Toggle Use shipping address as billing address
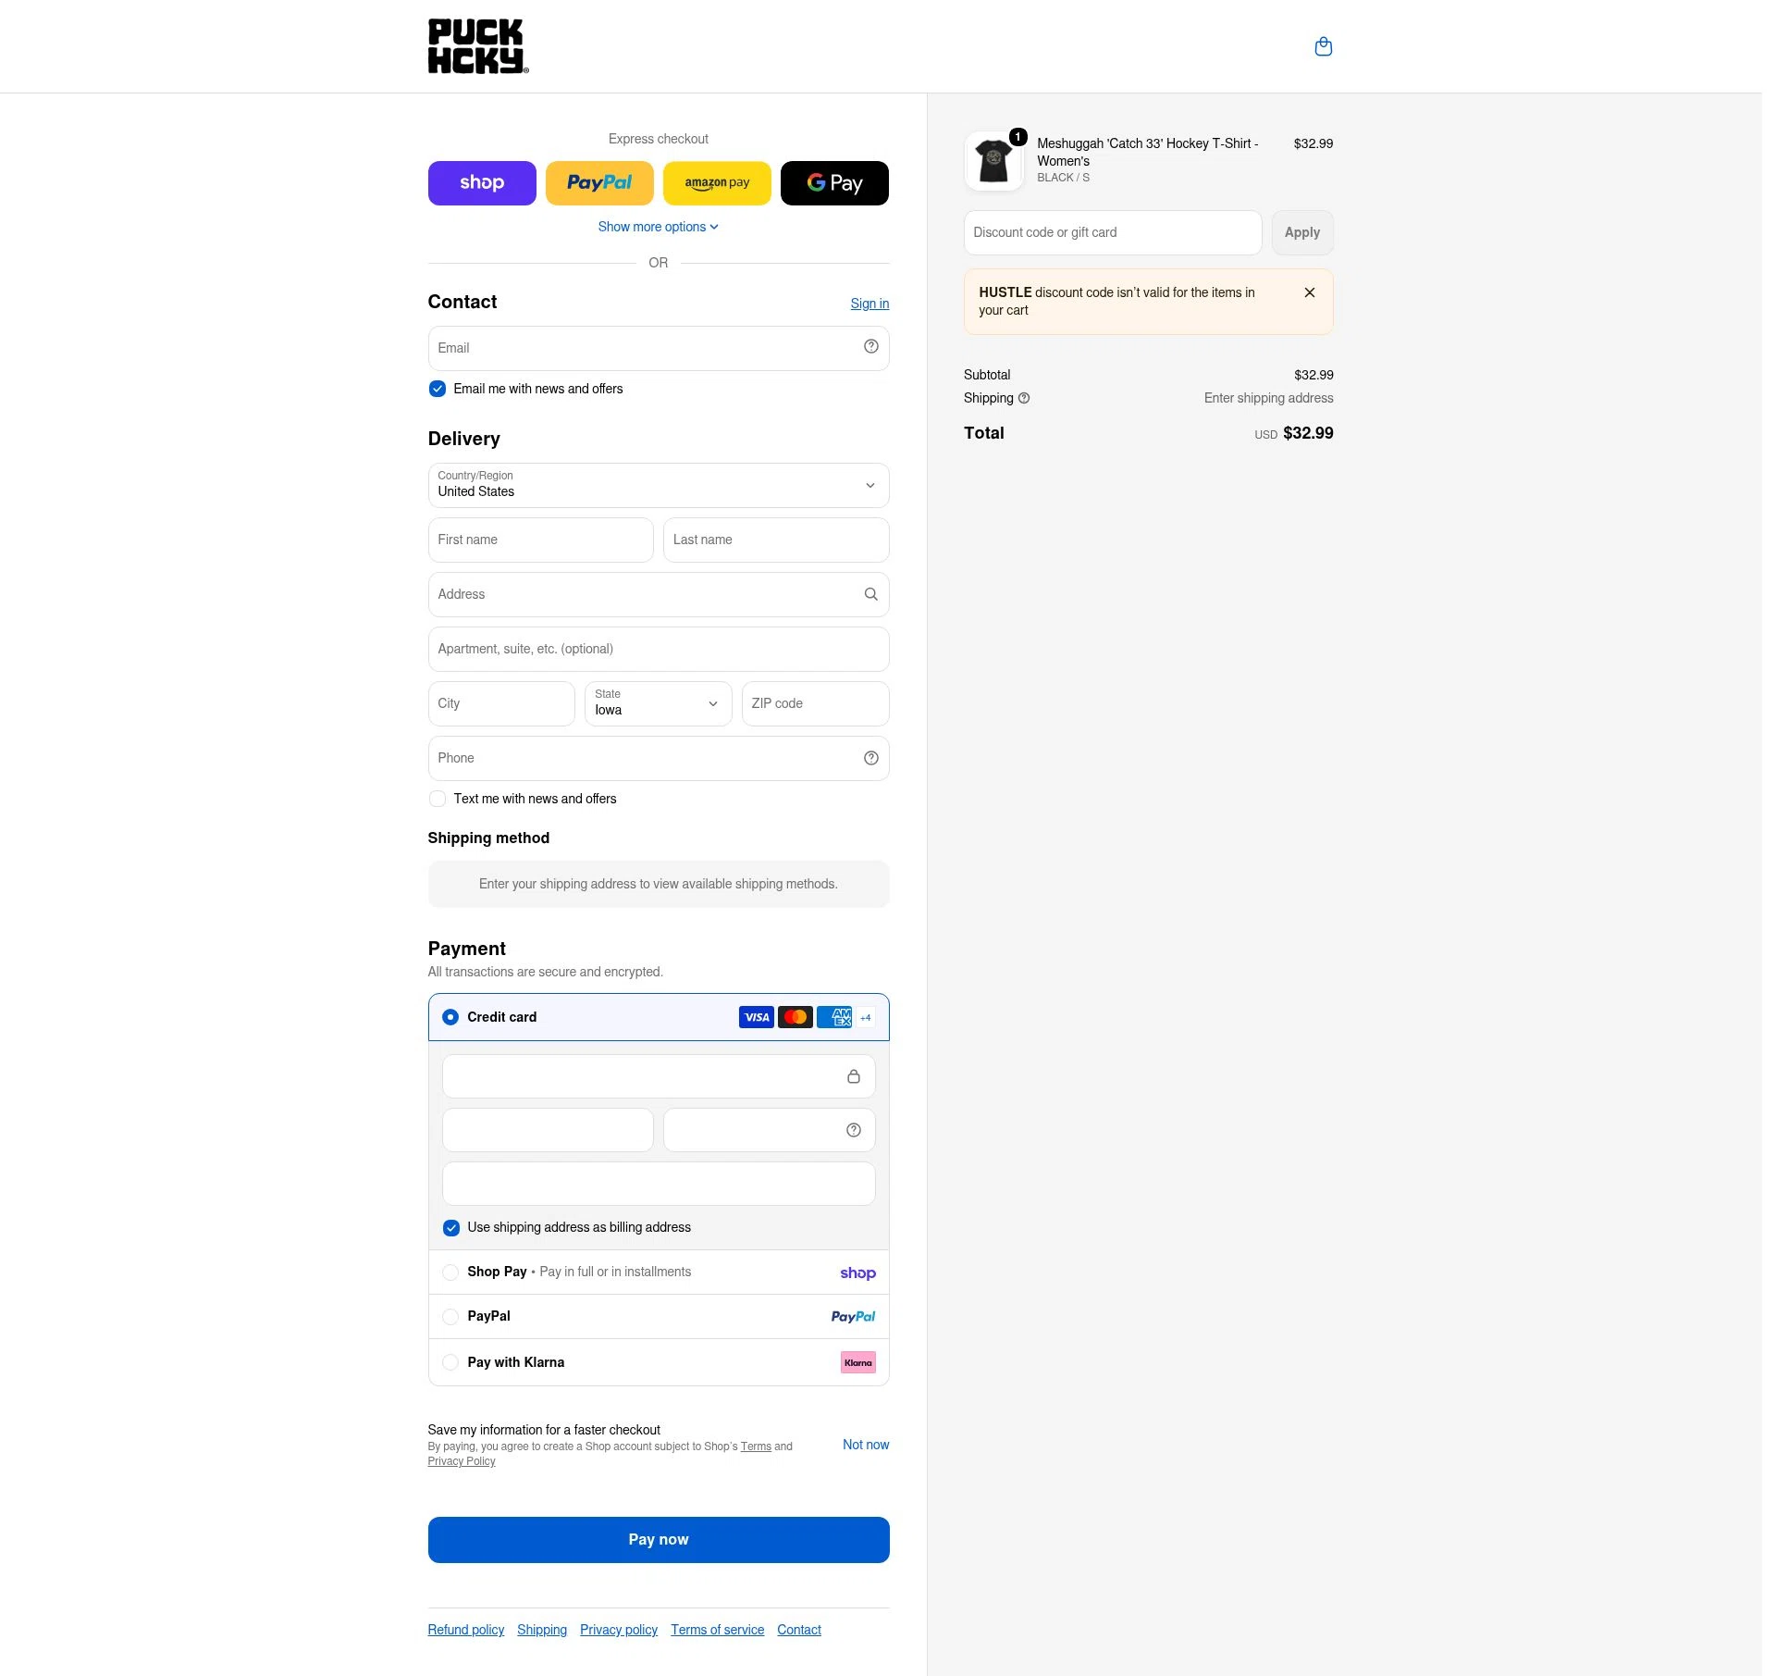Screen dimensions: 1776x1676 coord(451,1228)
